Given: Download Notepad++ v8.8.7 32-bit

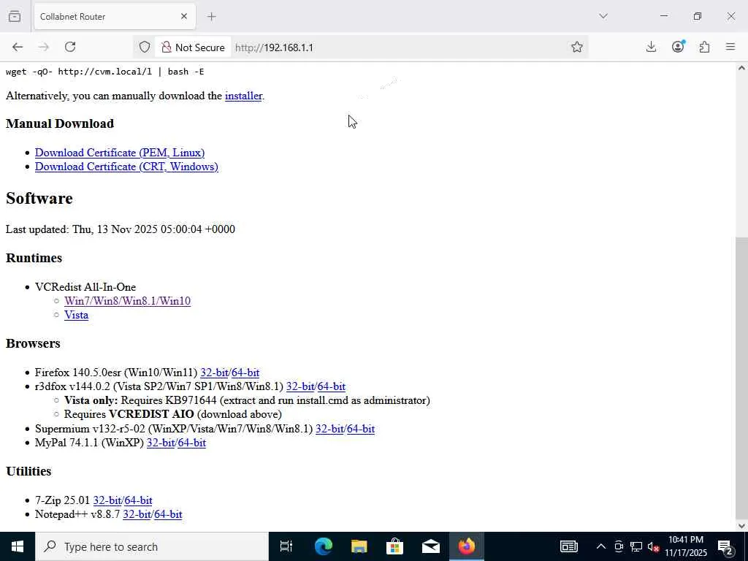Looking at the screenshot, I should (137, 514).
